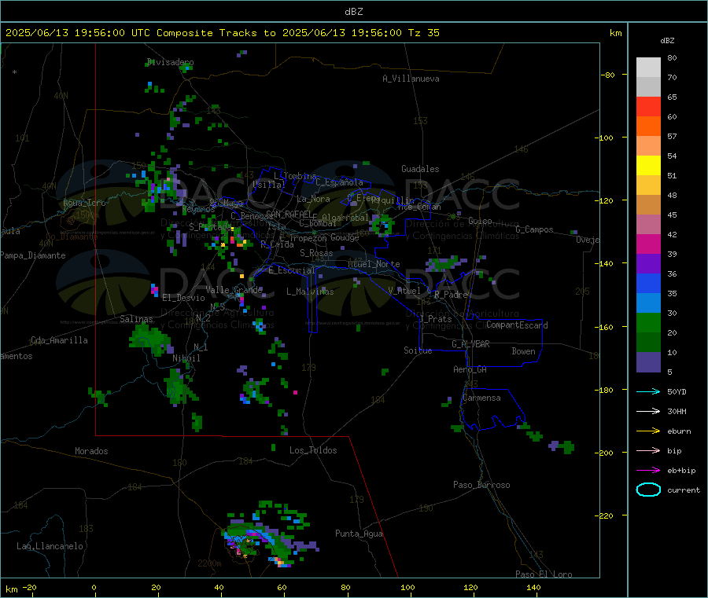The height and width of the screenshot is (598, 708).
Task: Click the 140 km horizontal axis tick
Action: (x=533, y=588)
